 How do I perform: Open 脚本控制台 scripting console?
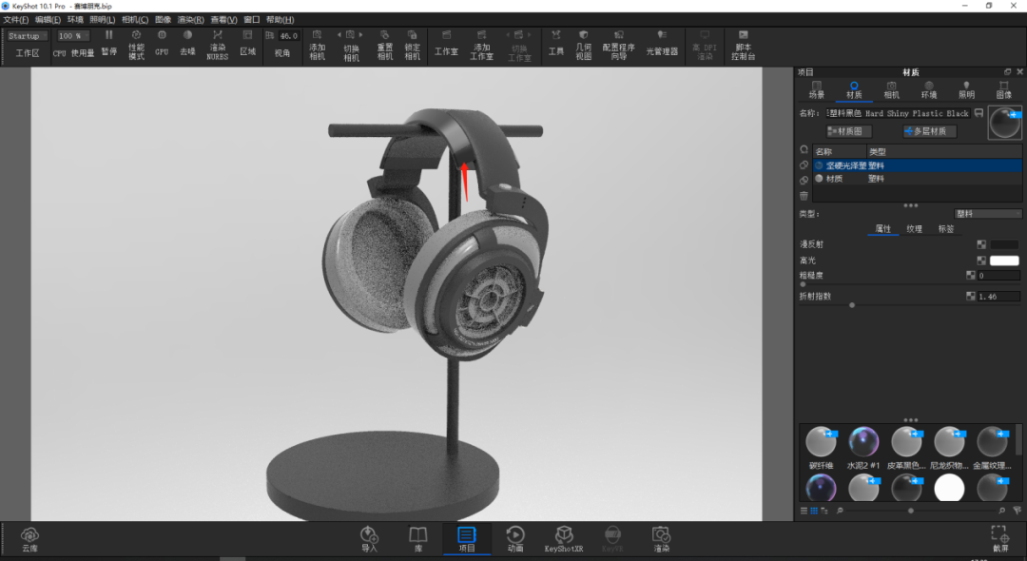pyautogui.click(x=743, y=45)
